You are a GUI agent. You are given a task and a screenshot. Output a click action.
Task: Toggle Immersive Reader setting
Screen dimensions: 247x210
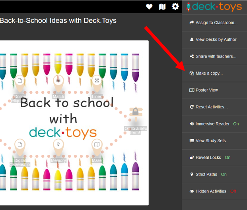pos(214,124)
